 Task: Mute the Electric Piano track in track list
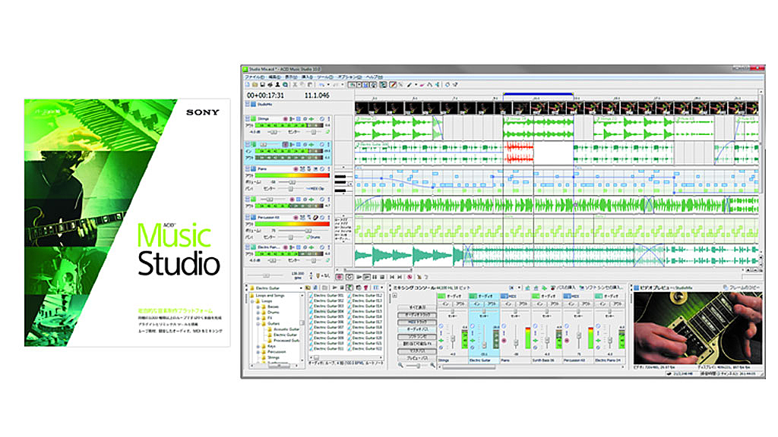point(321,247)
